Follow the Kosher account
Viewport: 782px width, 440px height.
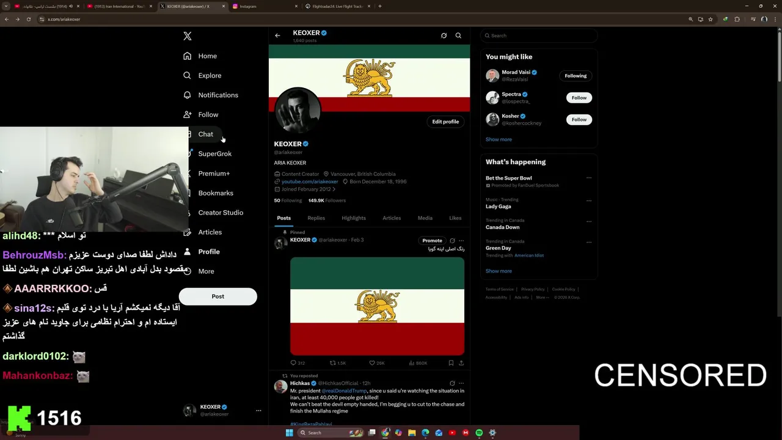[579, 120]
